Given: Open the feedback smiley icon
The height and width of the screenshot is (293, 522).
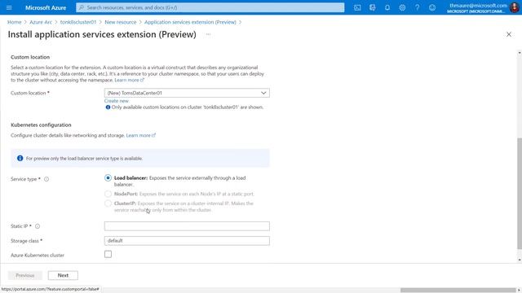Looking at the screenshot, I should [432, 7].
